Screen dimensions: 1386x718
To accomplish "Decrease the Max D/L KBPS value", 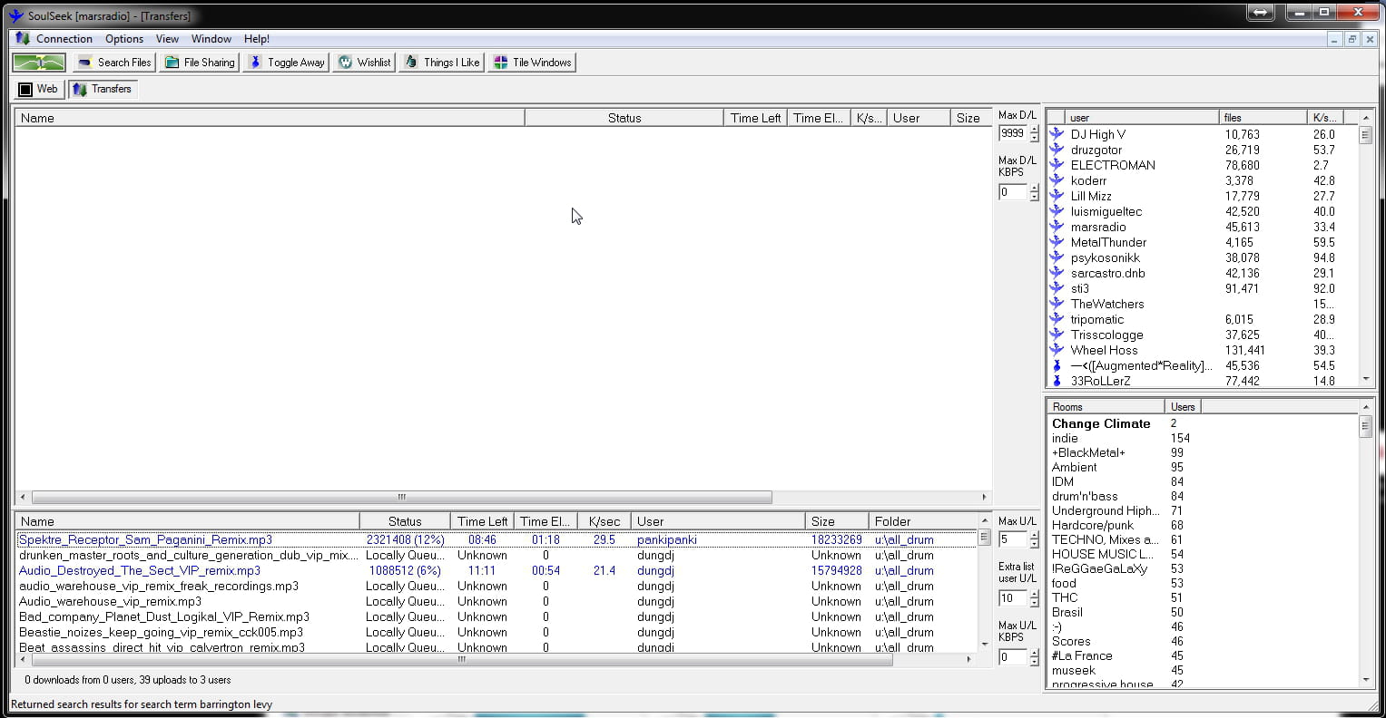I will point(1034,197).
